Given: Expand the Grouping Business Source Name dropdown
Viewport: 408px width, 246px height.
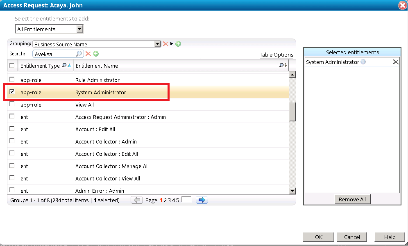Looking at the screenshot, I should click(158, 44).
